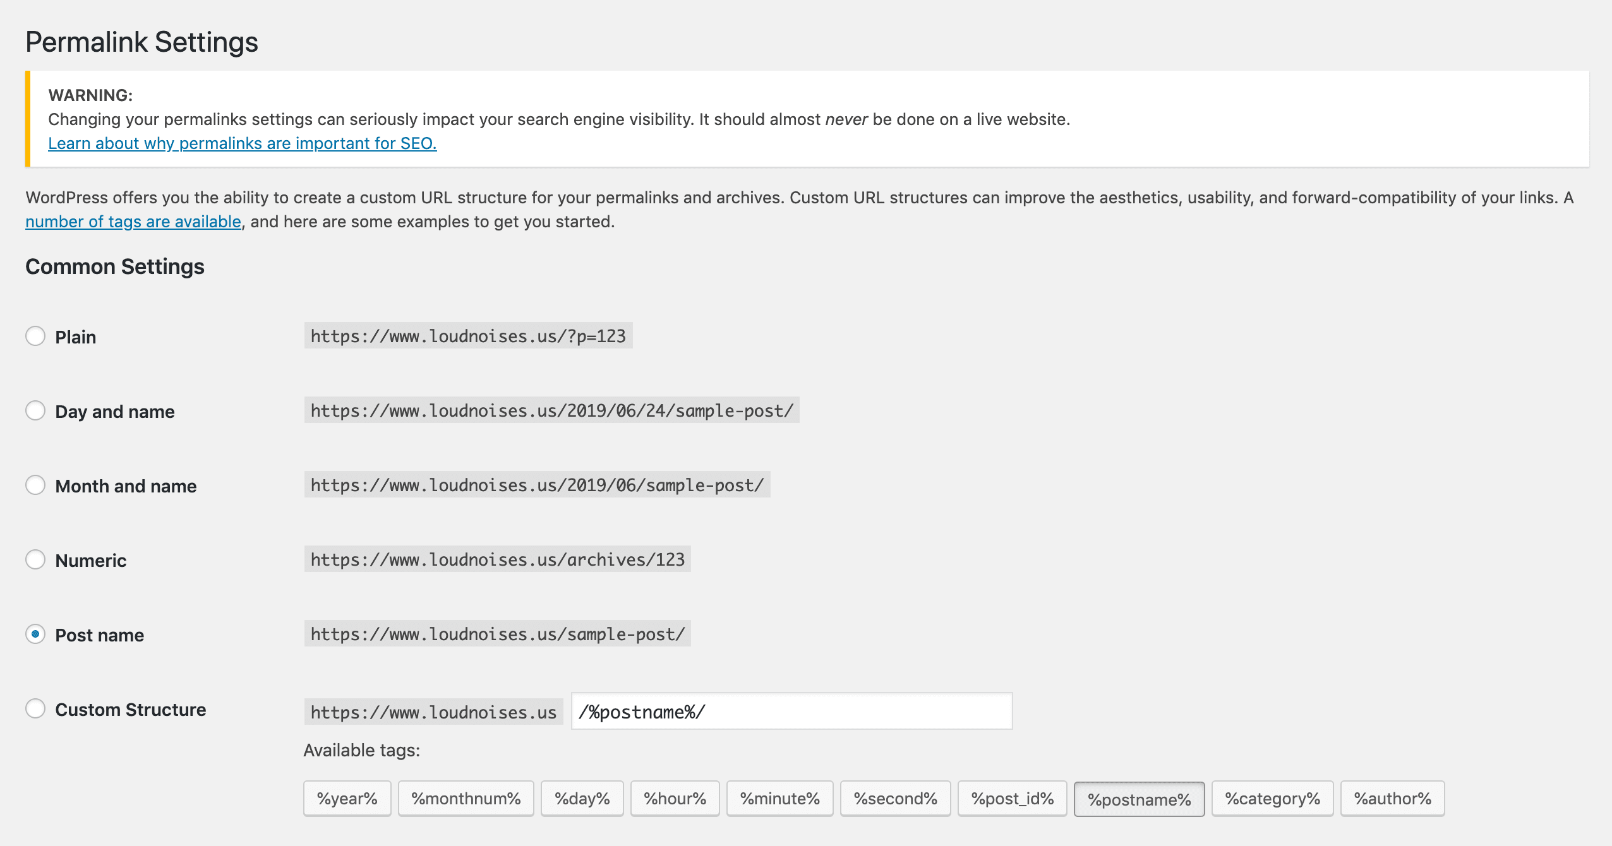Toggle the %postname% tag button
Image resolution: width=1612 pixels, height=846 pixels.
(1140, 799)
